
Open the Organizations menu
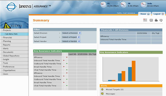14,70
